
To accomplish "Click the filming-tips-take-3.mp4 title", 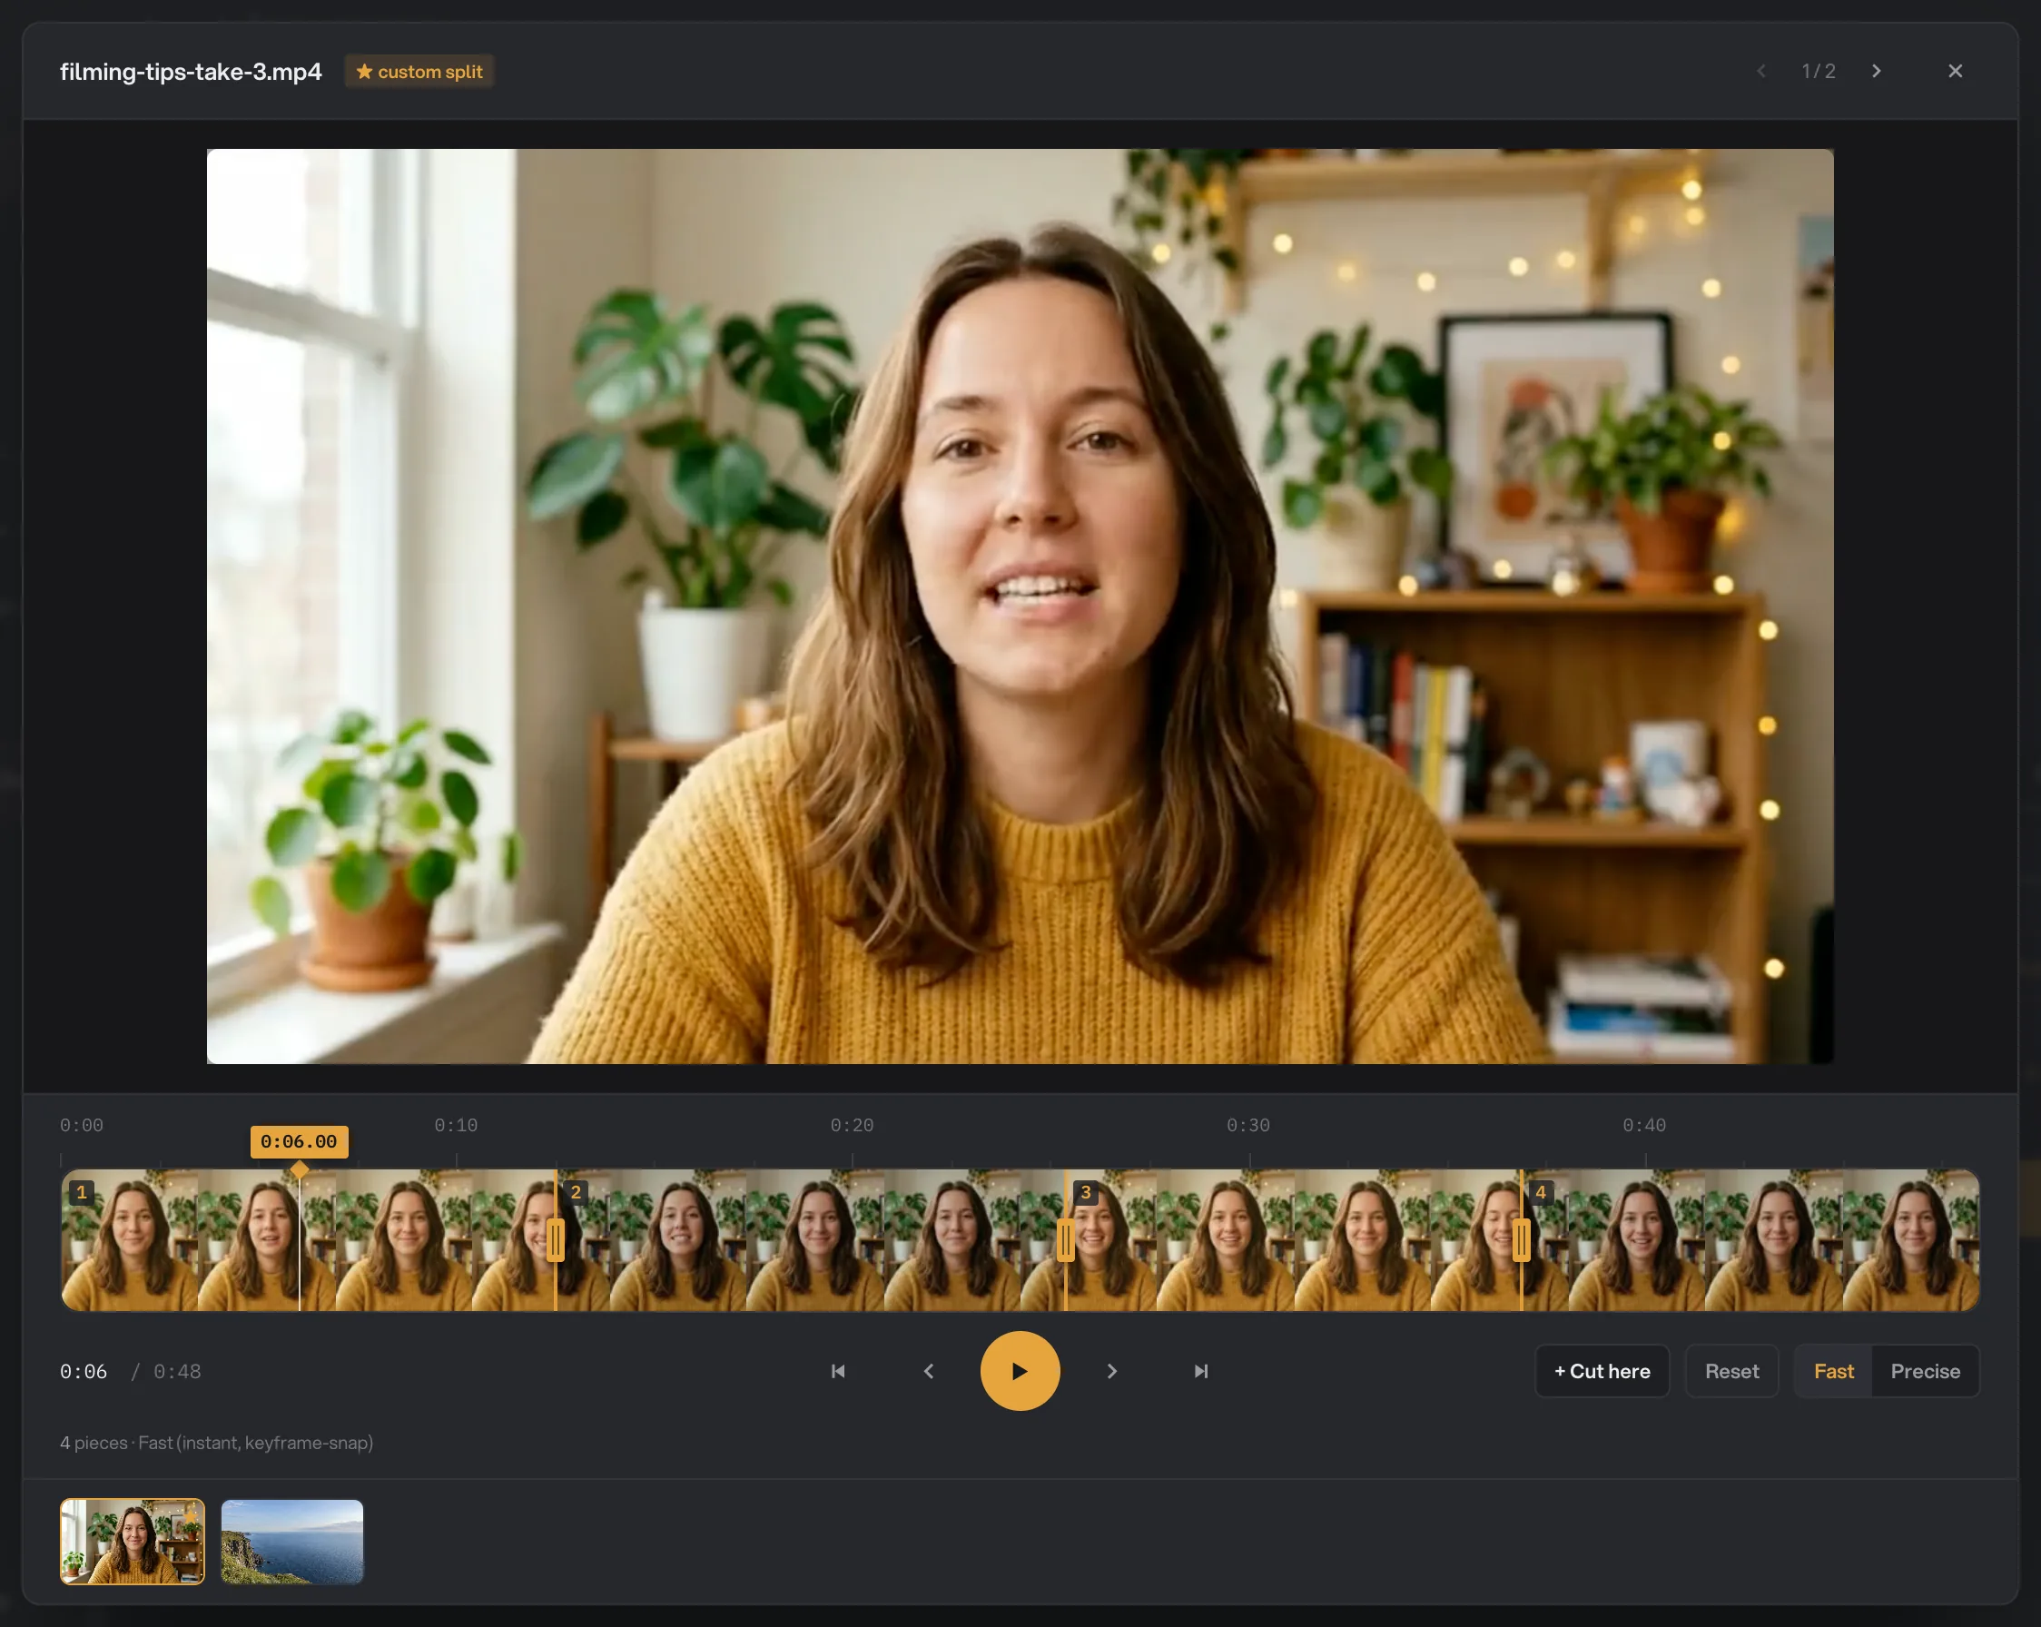I will (191, 71).
